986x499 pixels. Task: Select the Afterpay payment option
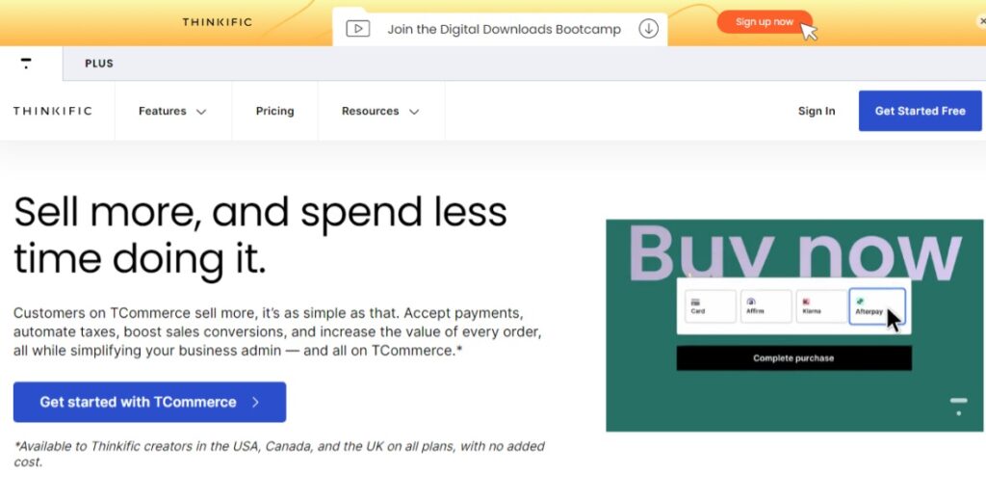tap(877, 306)
